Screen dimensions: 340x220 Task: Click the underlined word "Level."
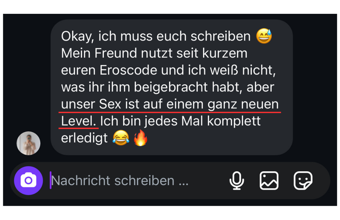(78, 121)
